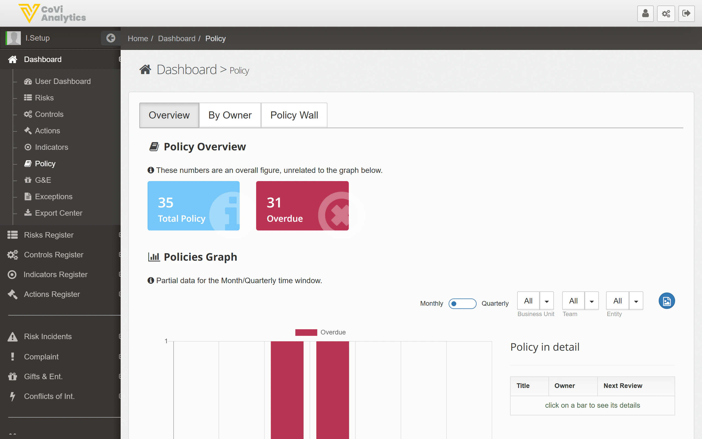702x439 pixels.
Task: Open the Policy Wall tab
Action: coord(294,115)
